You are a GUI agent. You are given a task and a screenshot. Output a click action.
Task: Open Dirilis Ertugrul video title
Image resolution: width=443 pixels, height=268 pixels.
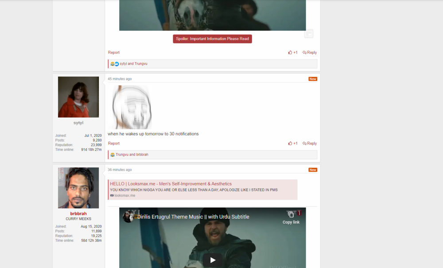pos(193,217)
